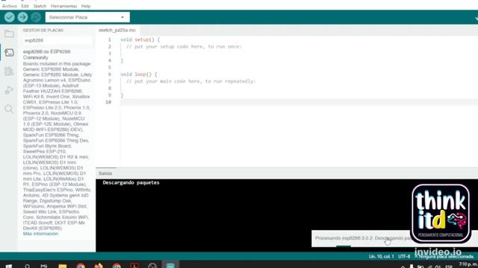Select the sketch_jul25a.ino tab
The height and width of the screenshot is (268, 478).
tap(117, 30)
